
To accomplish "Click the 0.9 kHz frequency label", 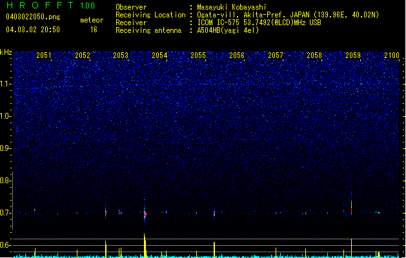I will tap(6, 148).
